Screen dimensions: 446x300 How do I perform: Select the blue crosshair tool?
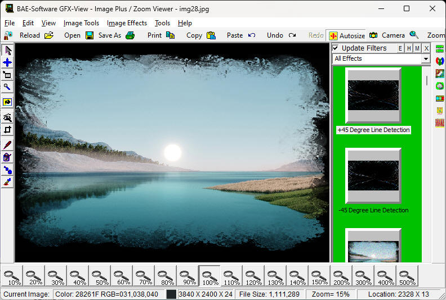click(x=7, y=62)
